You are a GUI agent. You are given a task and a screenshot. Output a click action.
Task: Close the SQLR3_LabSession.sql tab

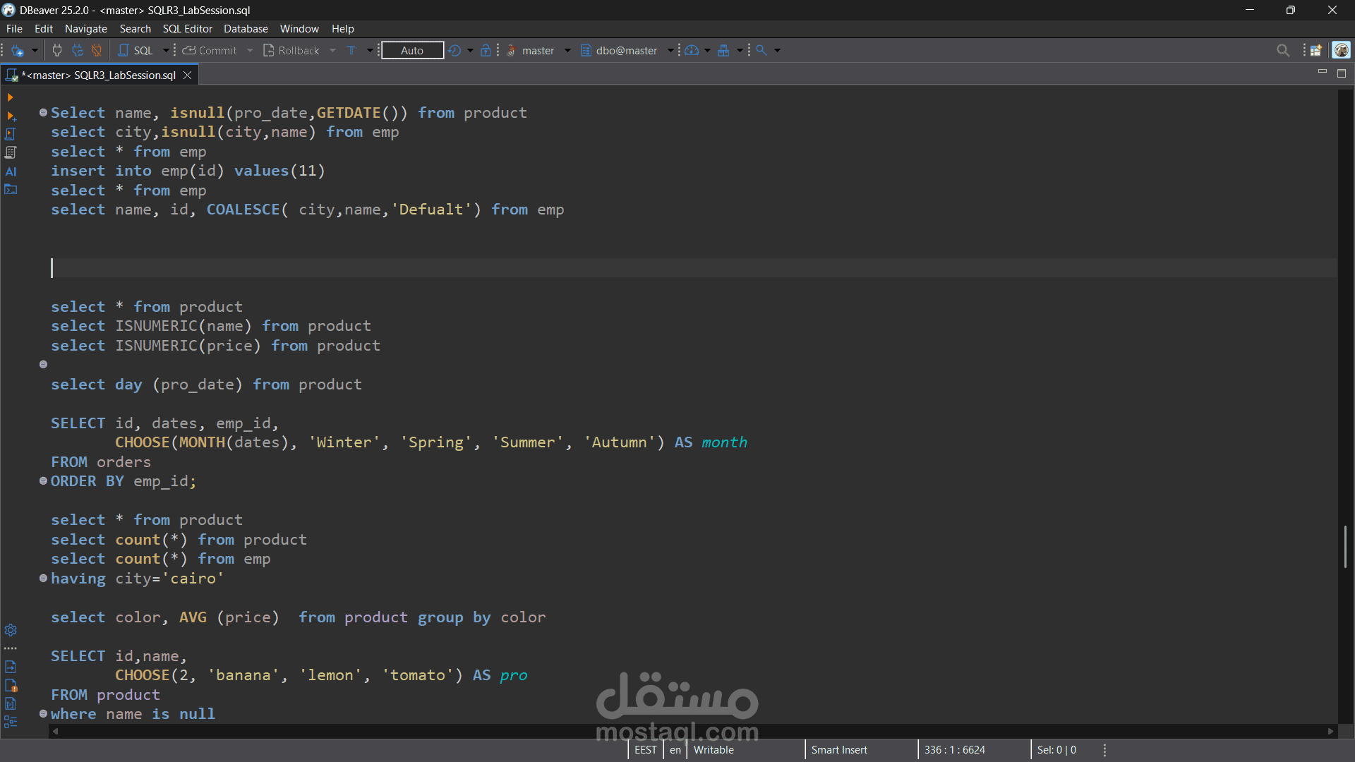tap(188, 75)
